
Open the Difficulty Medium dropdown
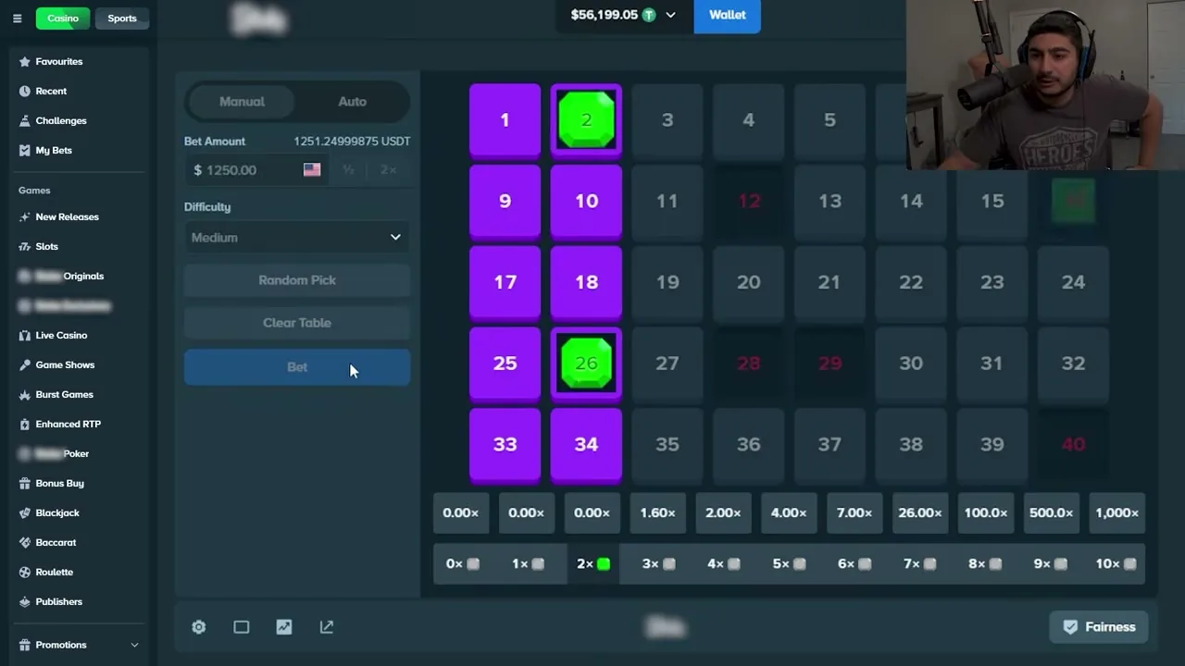click(297, 238)
